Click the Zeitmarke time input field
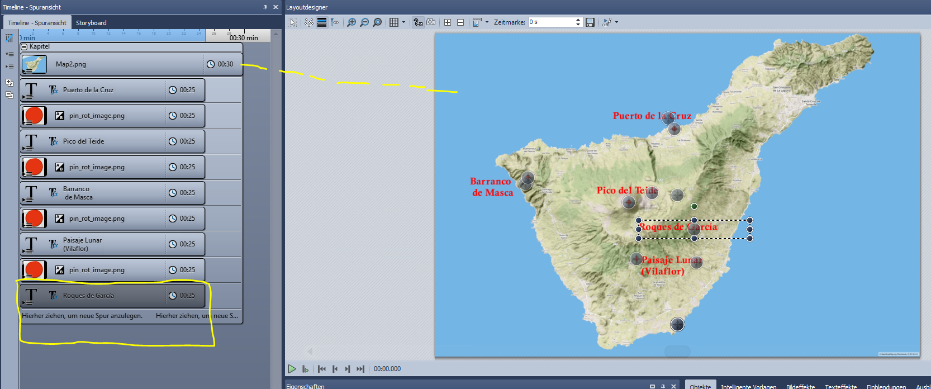This screenshot has width=931, height=389. click(x=551, y=22)
